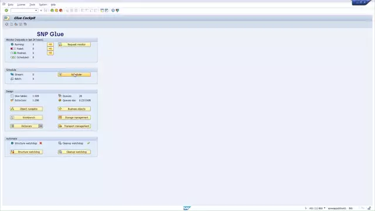The width and height of the screenshot is (375, 211).
Task: Click the Queues size icon
Action: click(x=60, y=100)
